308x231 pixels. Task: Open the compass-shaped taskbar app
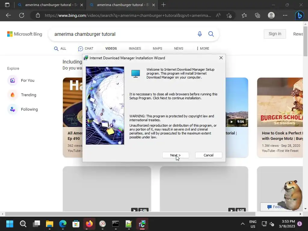102,224
